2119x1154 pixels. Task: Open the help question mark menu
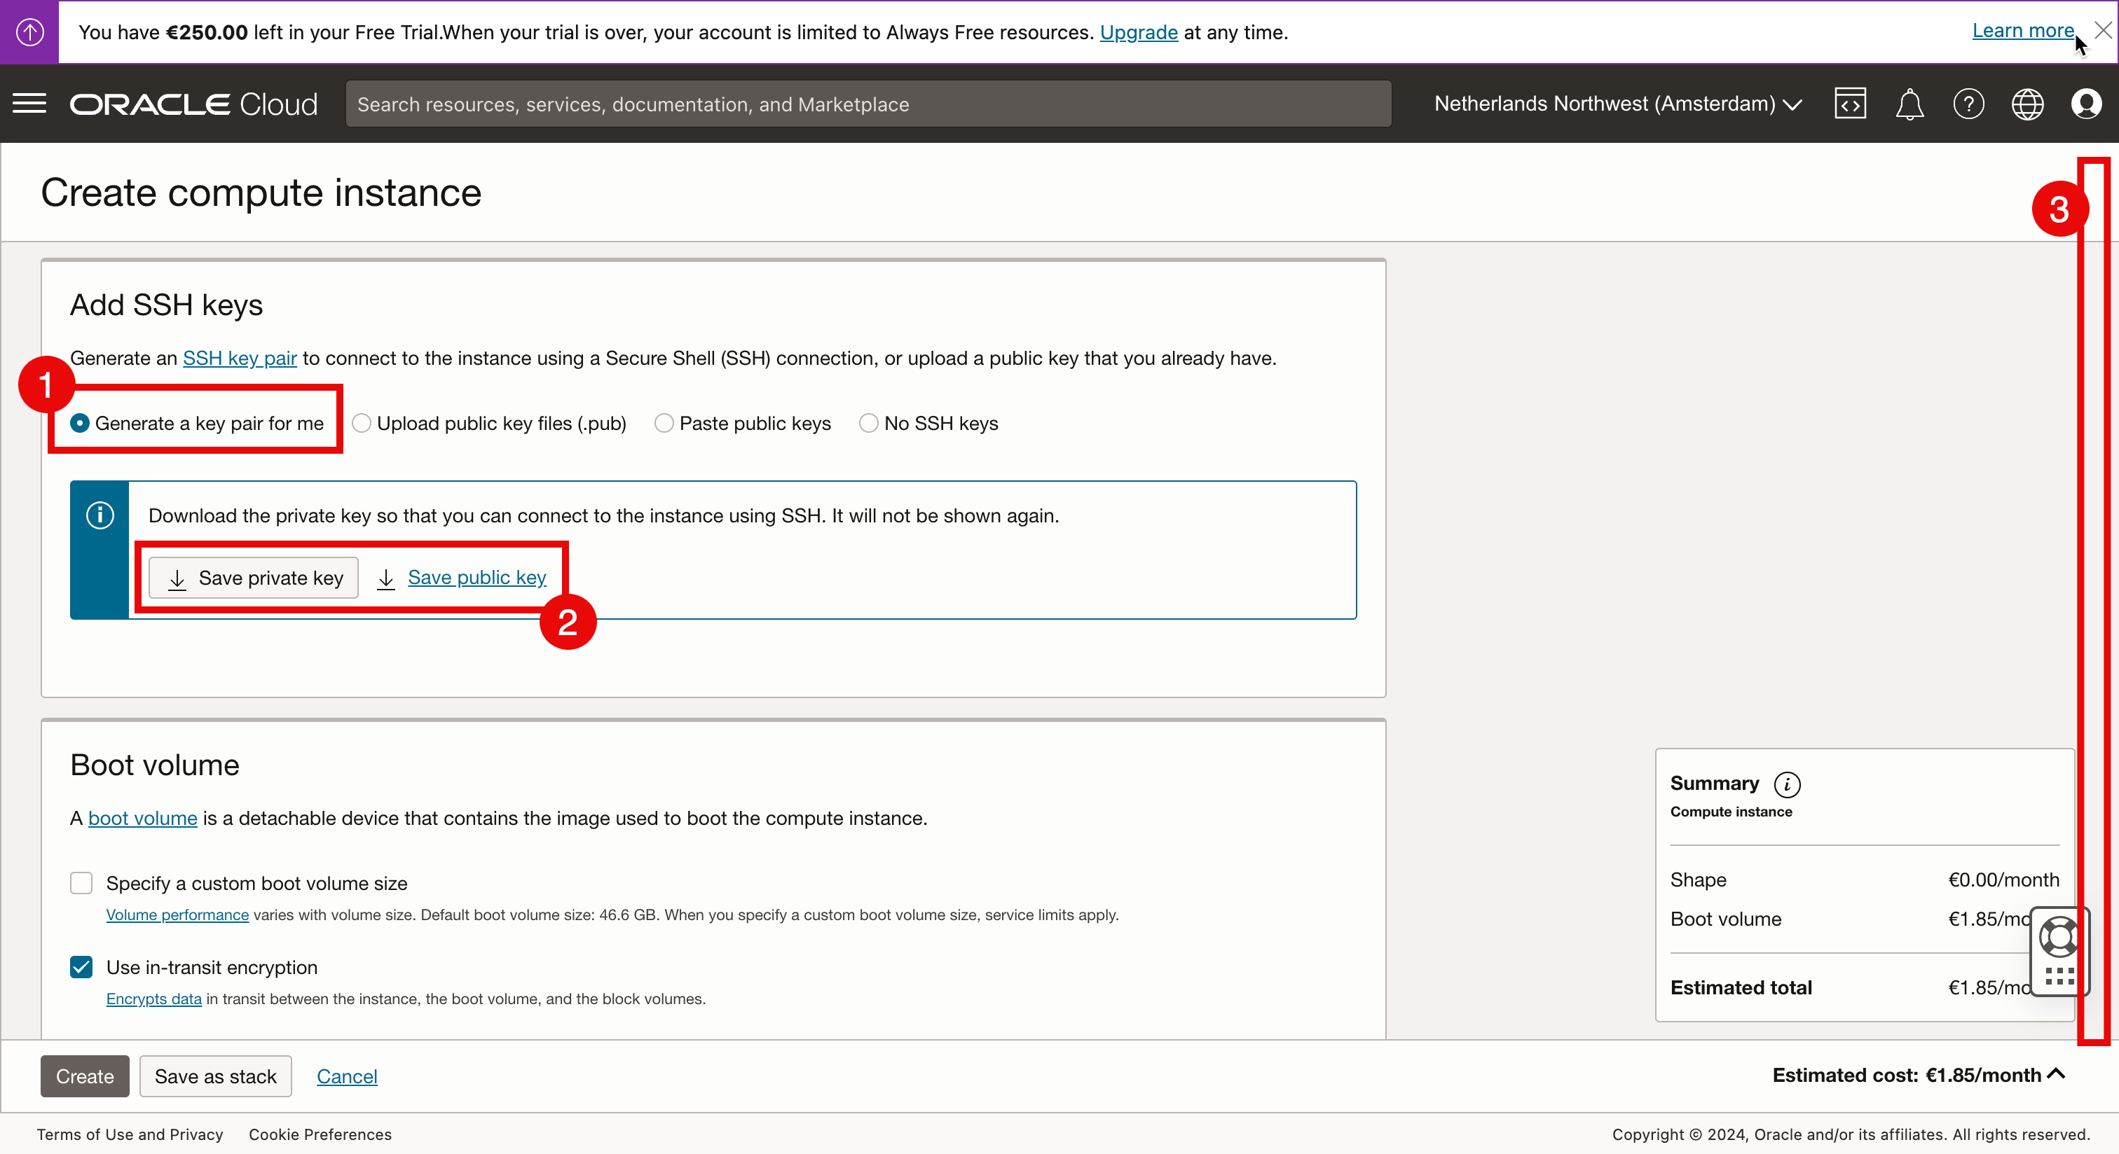point(1968,104)
